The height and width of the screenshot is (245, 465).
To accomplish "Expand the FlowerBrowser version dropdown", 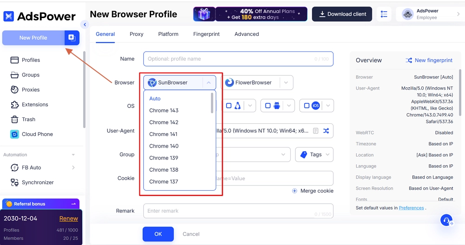I will click(286, 83).
